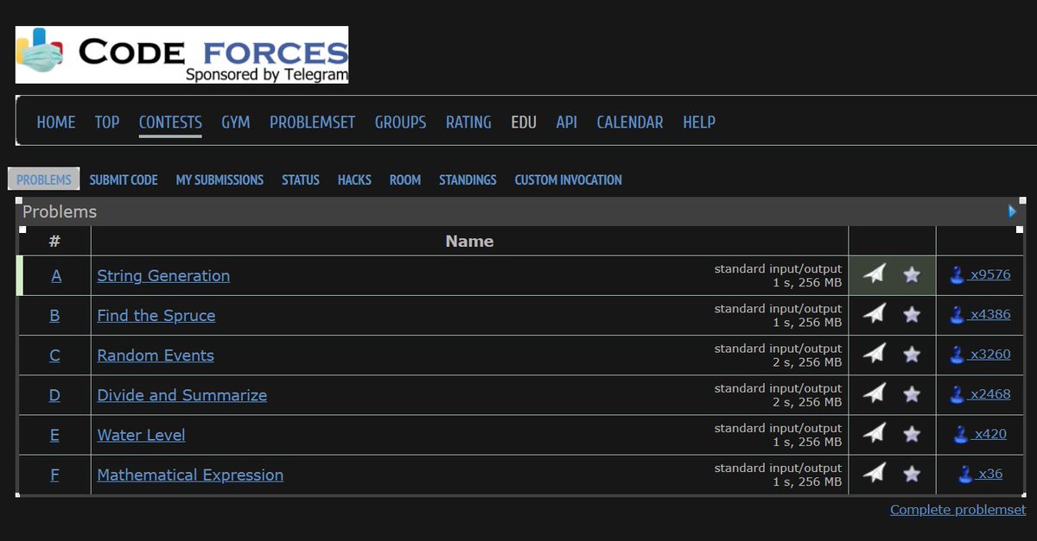Open problem Water Level
This screenshot has height=541, width=1037.
coord(141,435)
